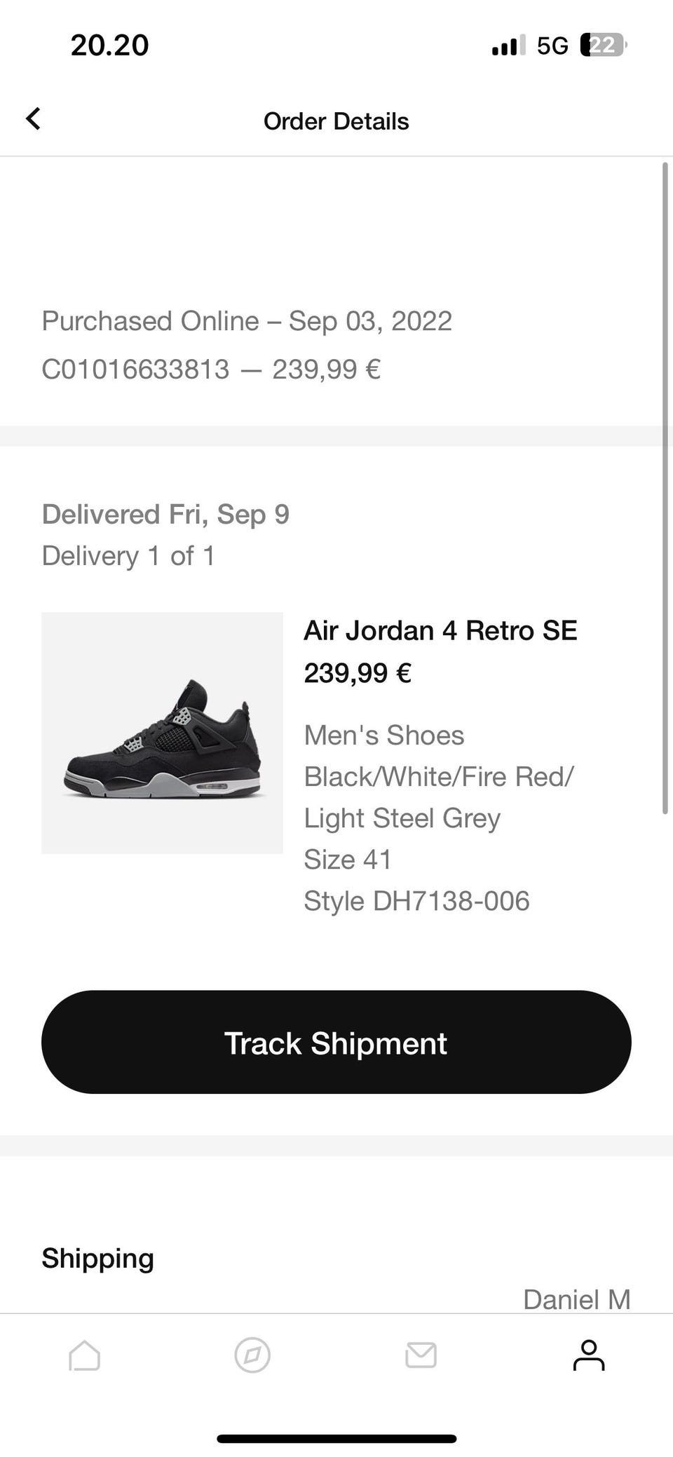Screen dimensions: 673x1457
Task: Tap the 20.20 clock in status bar
Action: click(x=109, y=46)
